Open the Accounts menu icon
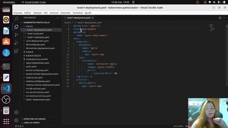Image resolution: width=228 pixels, height=128 pixels. (16, 112)
